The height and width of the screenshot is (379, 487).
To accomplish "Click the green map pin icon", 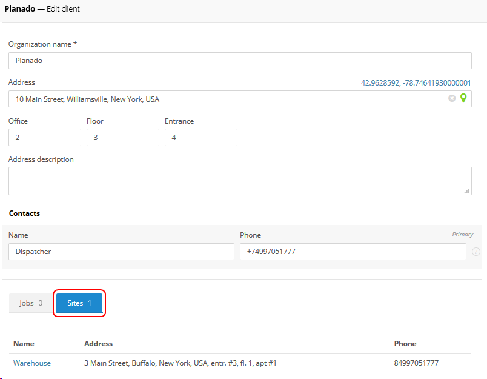I will click(463, 98).
